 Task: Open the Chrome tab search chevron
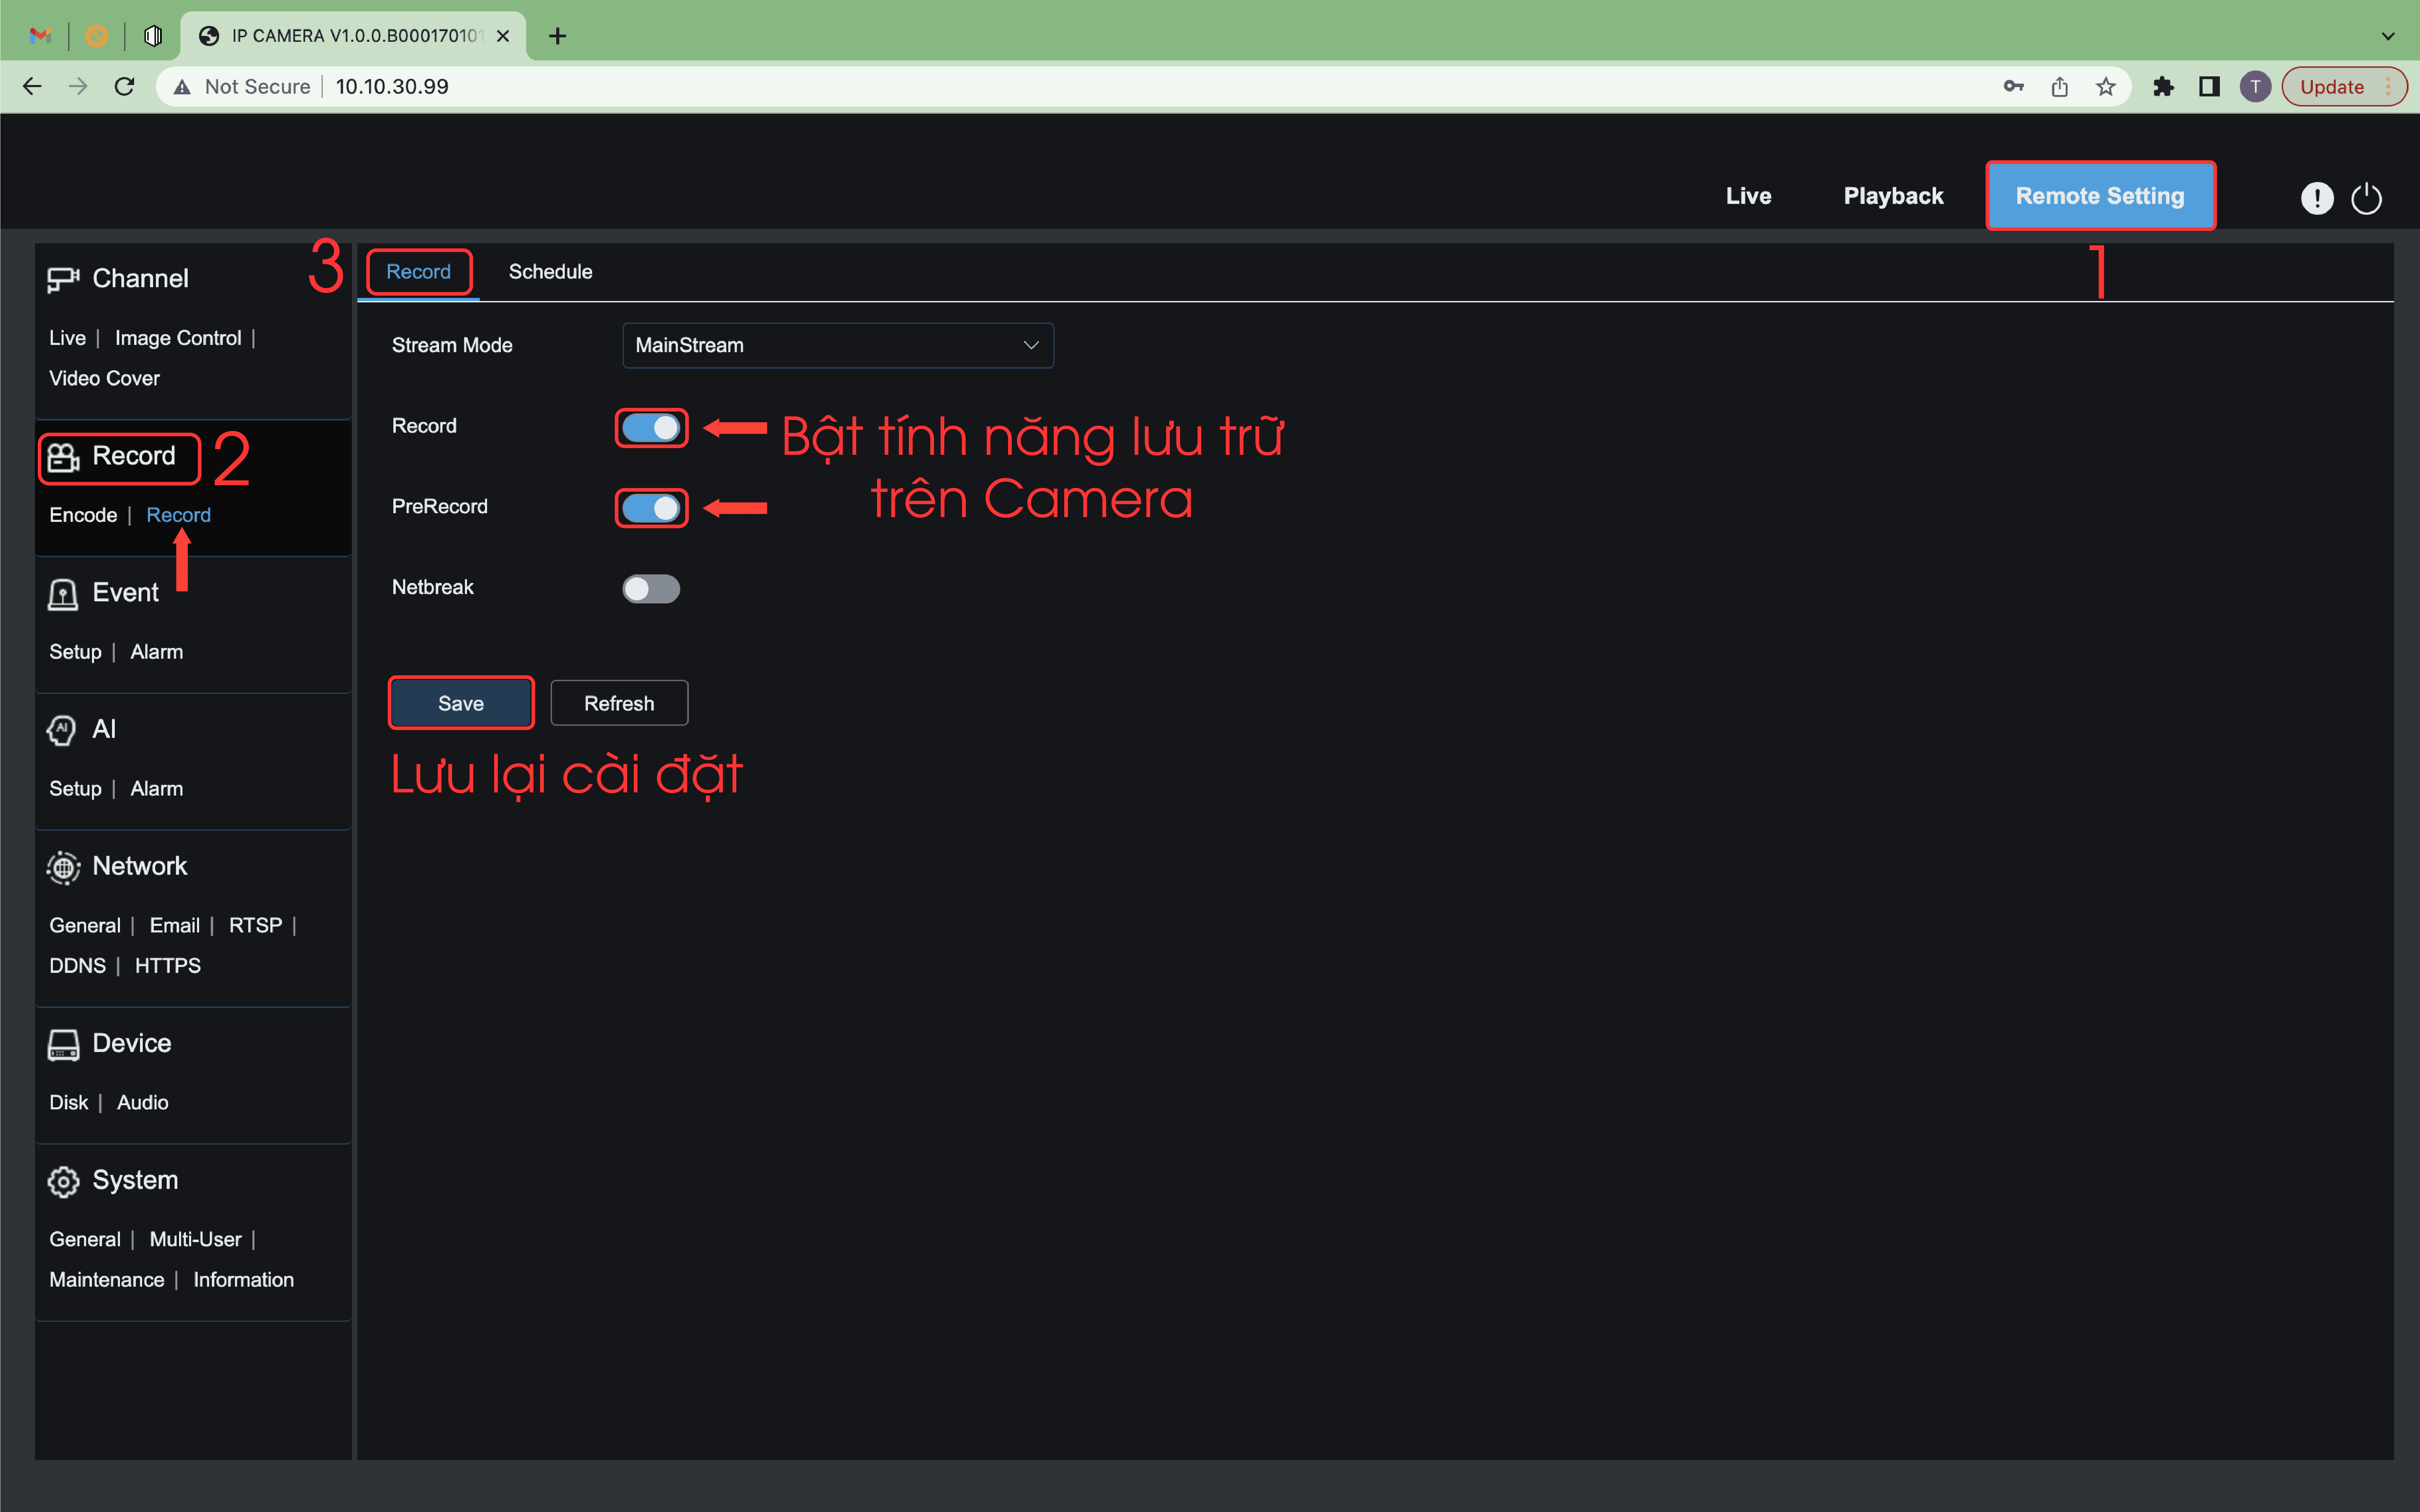2388,36
